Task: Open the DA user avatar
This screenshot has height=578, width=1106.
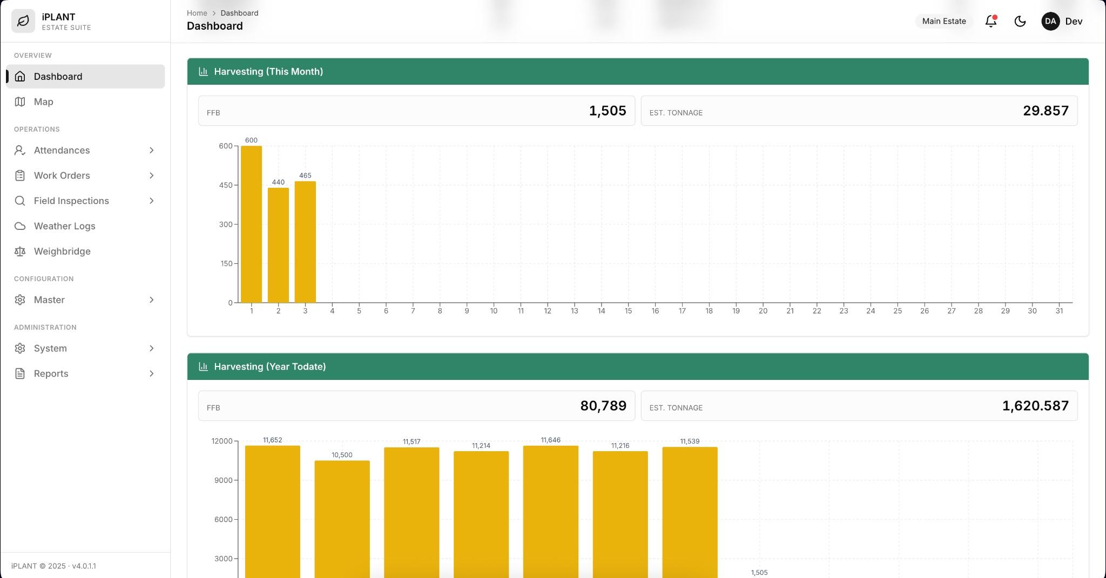Action: [x=1050, y=21]
